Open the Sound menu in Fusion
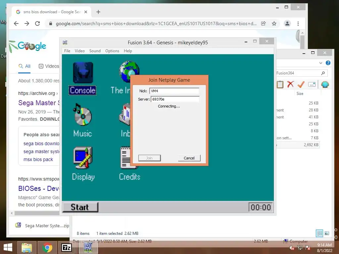This screenshot has width=339, height=254. 95,51
